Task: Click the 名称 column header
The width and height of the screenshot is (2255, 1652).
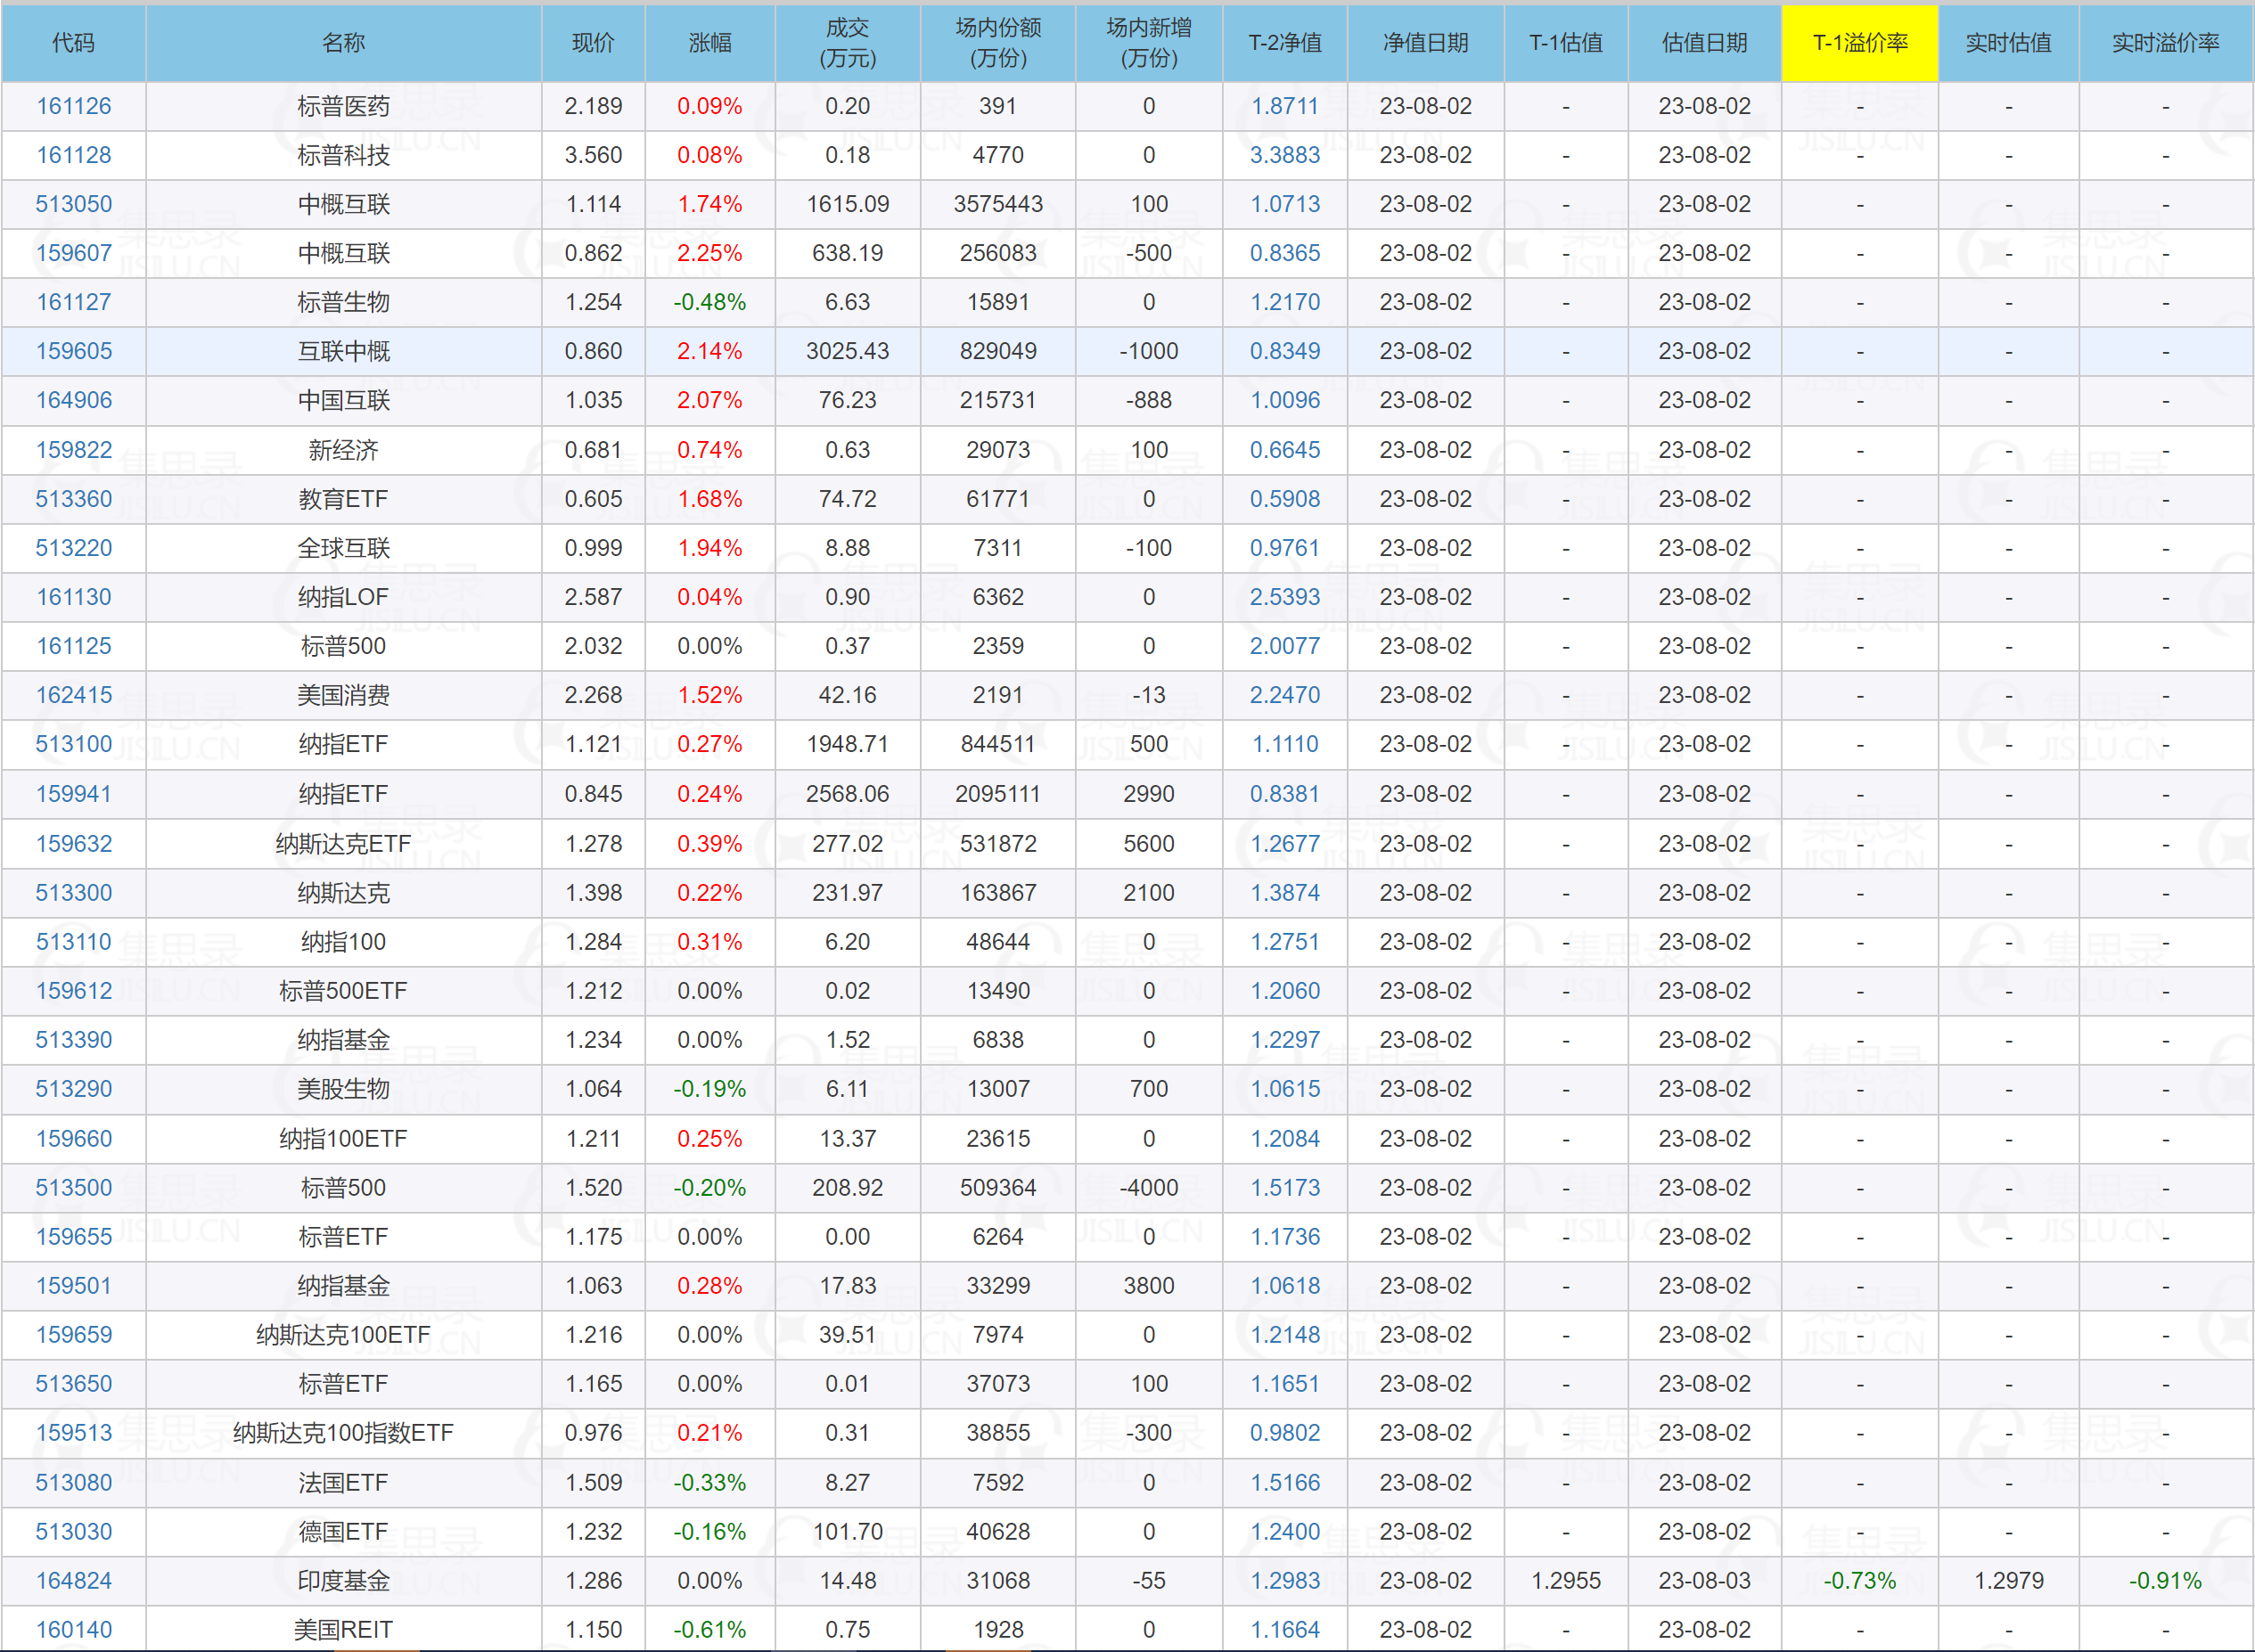Action: [x=343, y=43]
